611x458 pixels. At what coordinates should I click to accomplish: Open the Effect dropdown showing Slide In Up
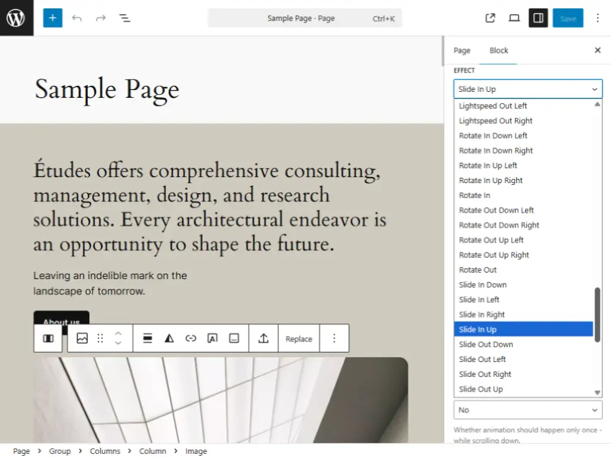click(x=527, y=88)
